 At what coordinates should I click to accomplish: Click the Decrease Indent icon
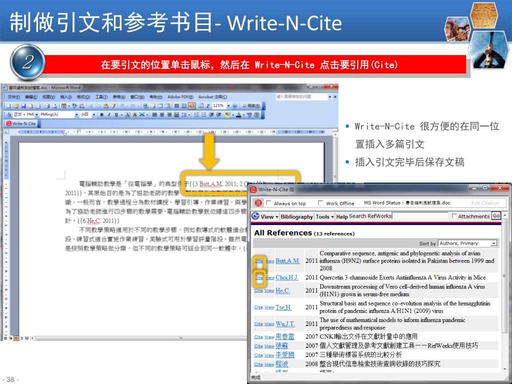coord(211,114)
